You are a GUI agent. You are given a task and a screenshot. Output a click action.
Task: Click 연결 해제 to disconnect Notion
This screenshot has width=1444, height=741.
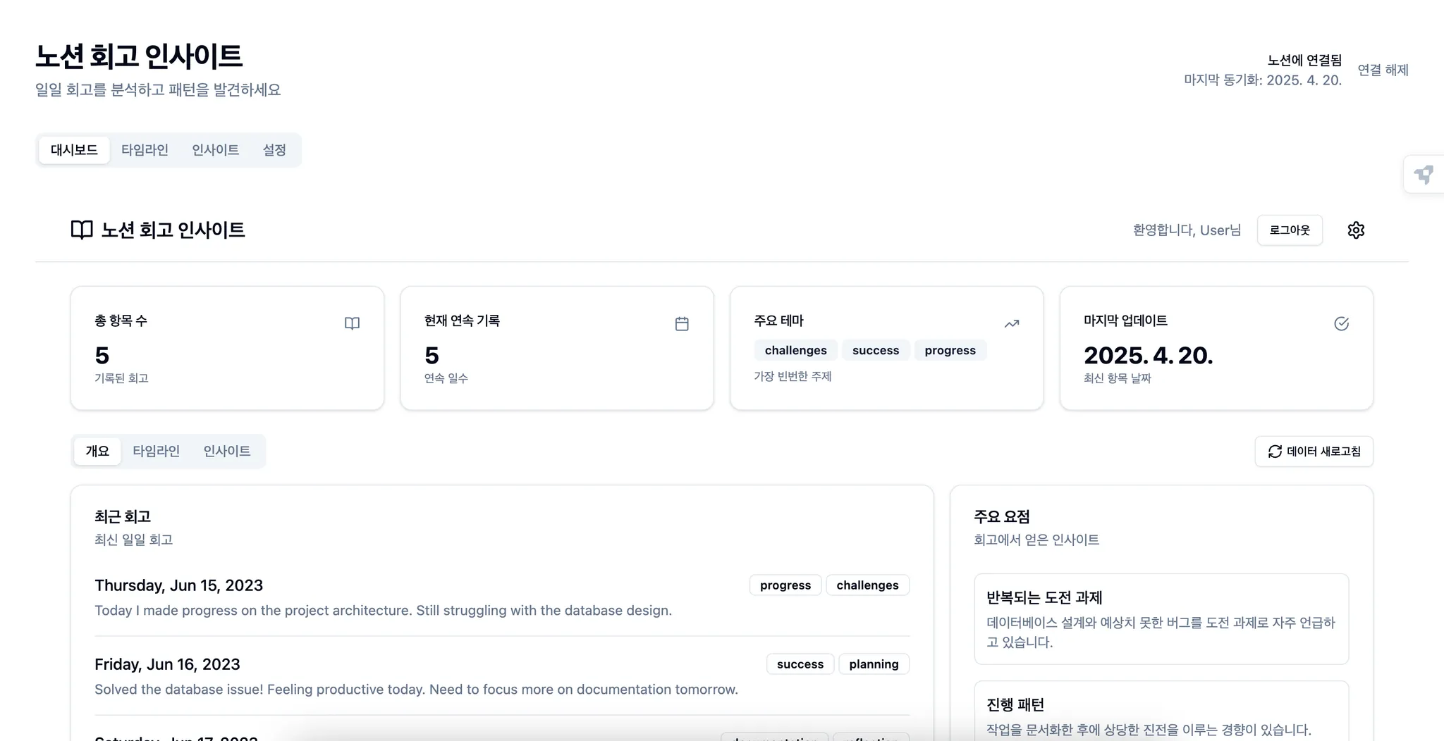pos(1383,70)
